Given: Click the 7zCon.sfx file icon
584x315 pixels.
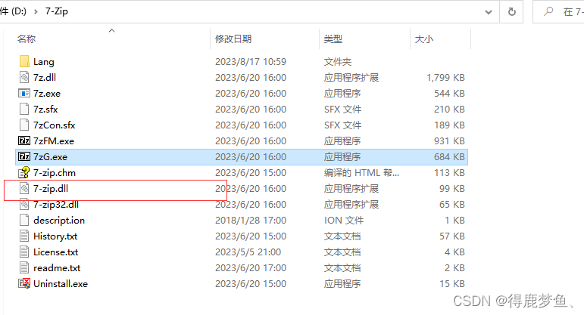Looking at the screenshot, I should (24, 125).
